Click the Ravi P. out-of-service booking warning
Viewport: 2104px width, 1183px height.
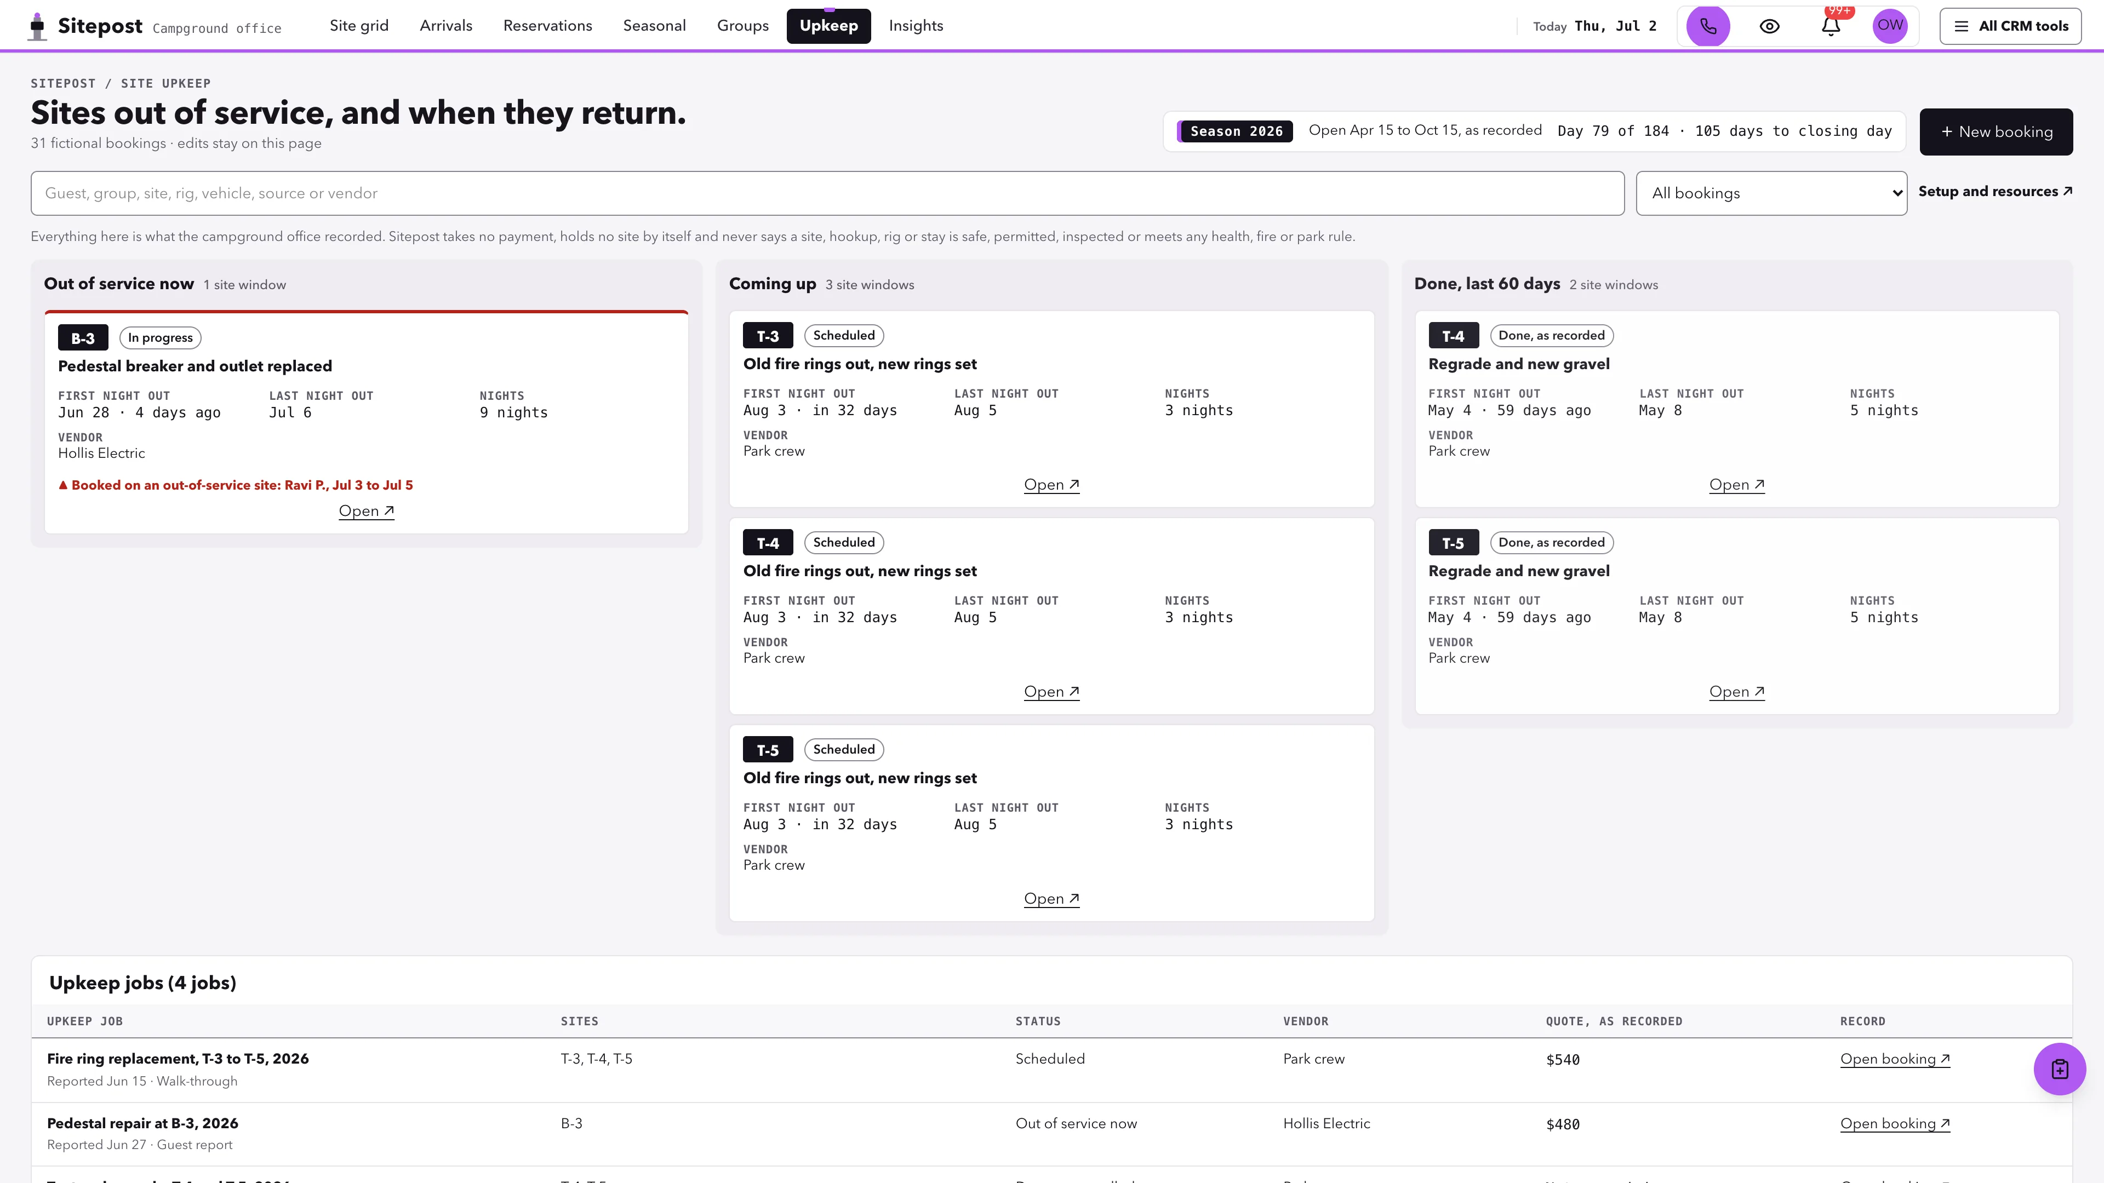click(235, 485)
